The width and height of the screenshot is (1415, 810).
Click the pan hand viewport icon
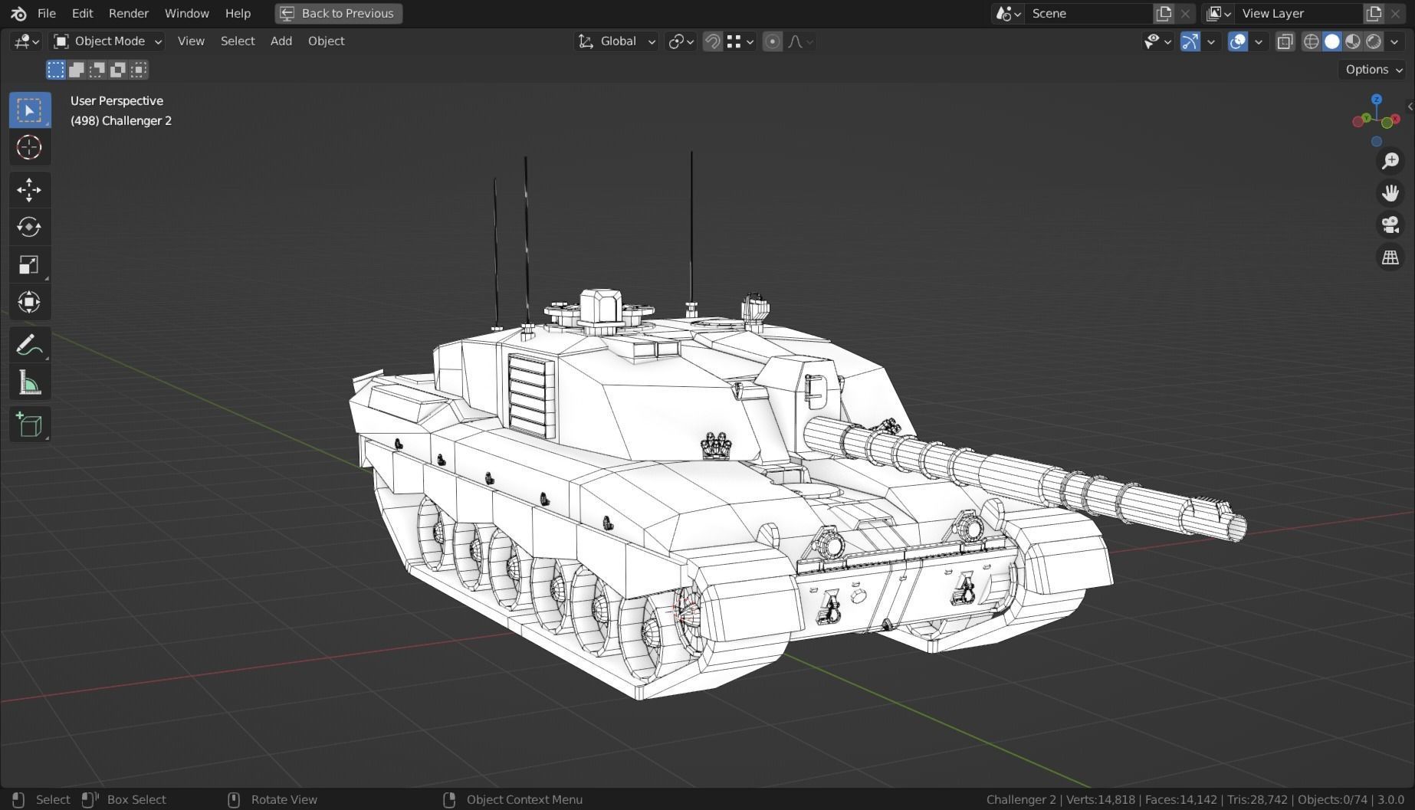(1390, 193)
